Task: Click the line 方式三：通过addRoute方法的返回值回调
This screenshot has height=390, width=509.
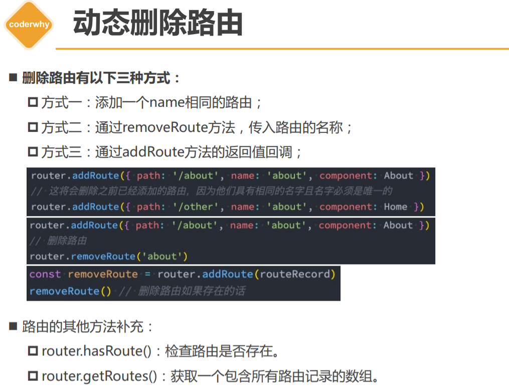Action: click(165, 152)
